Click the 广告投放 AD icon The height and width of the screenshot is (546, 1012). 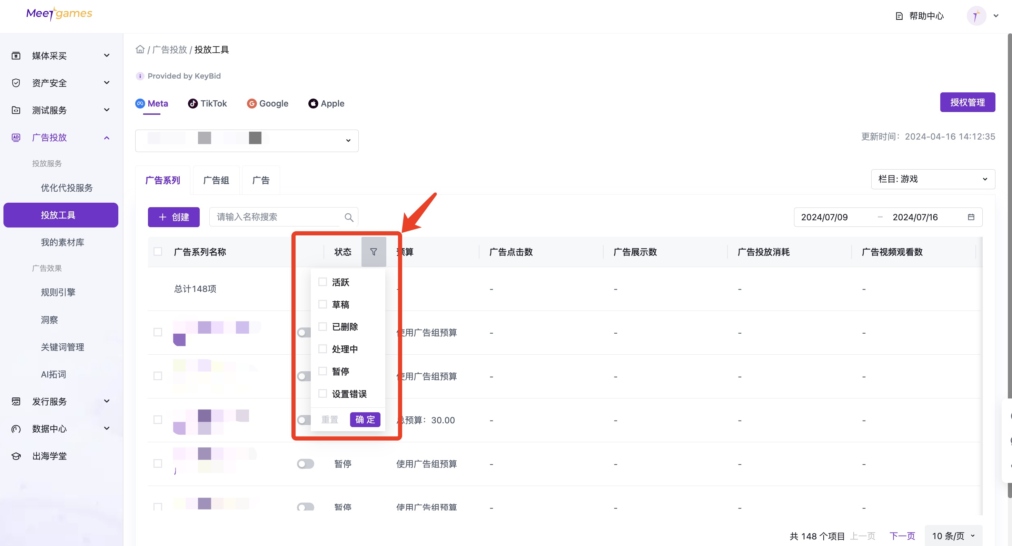[16, 138]
